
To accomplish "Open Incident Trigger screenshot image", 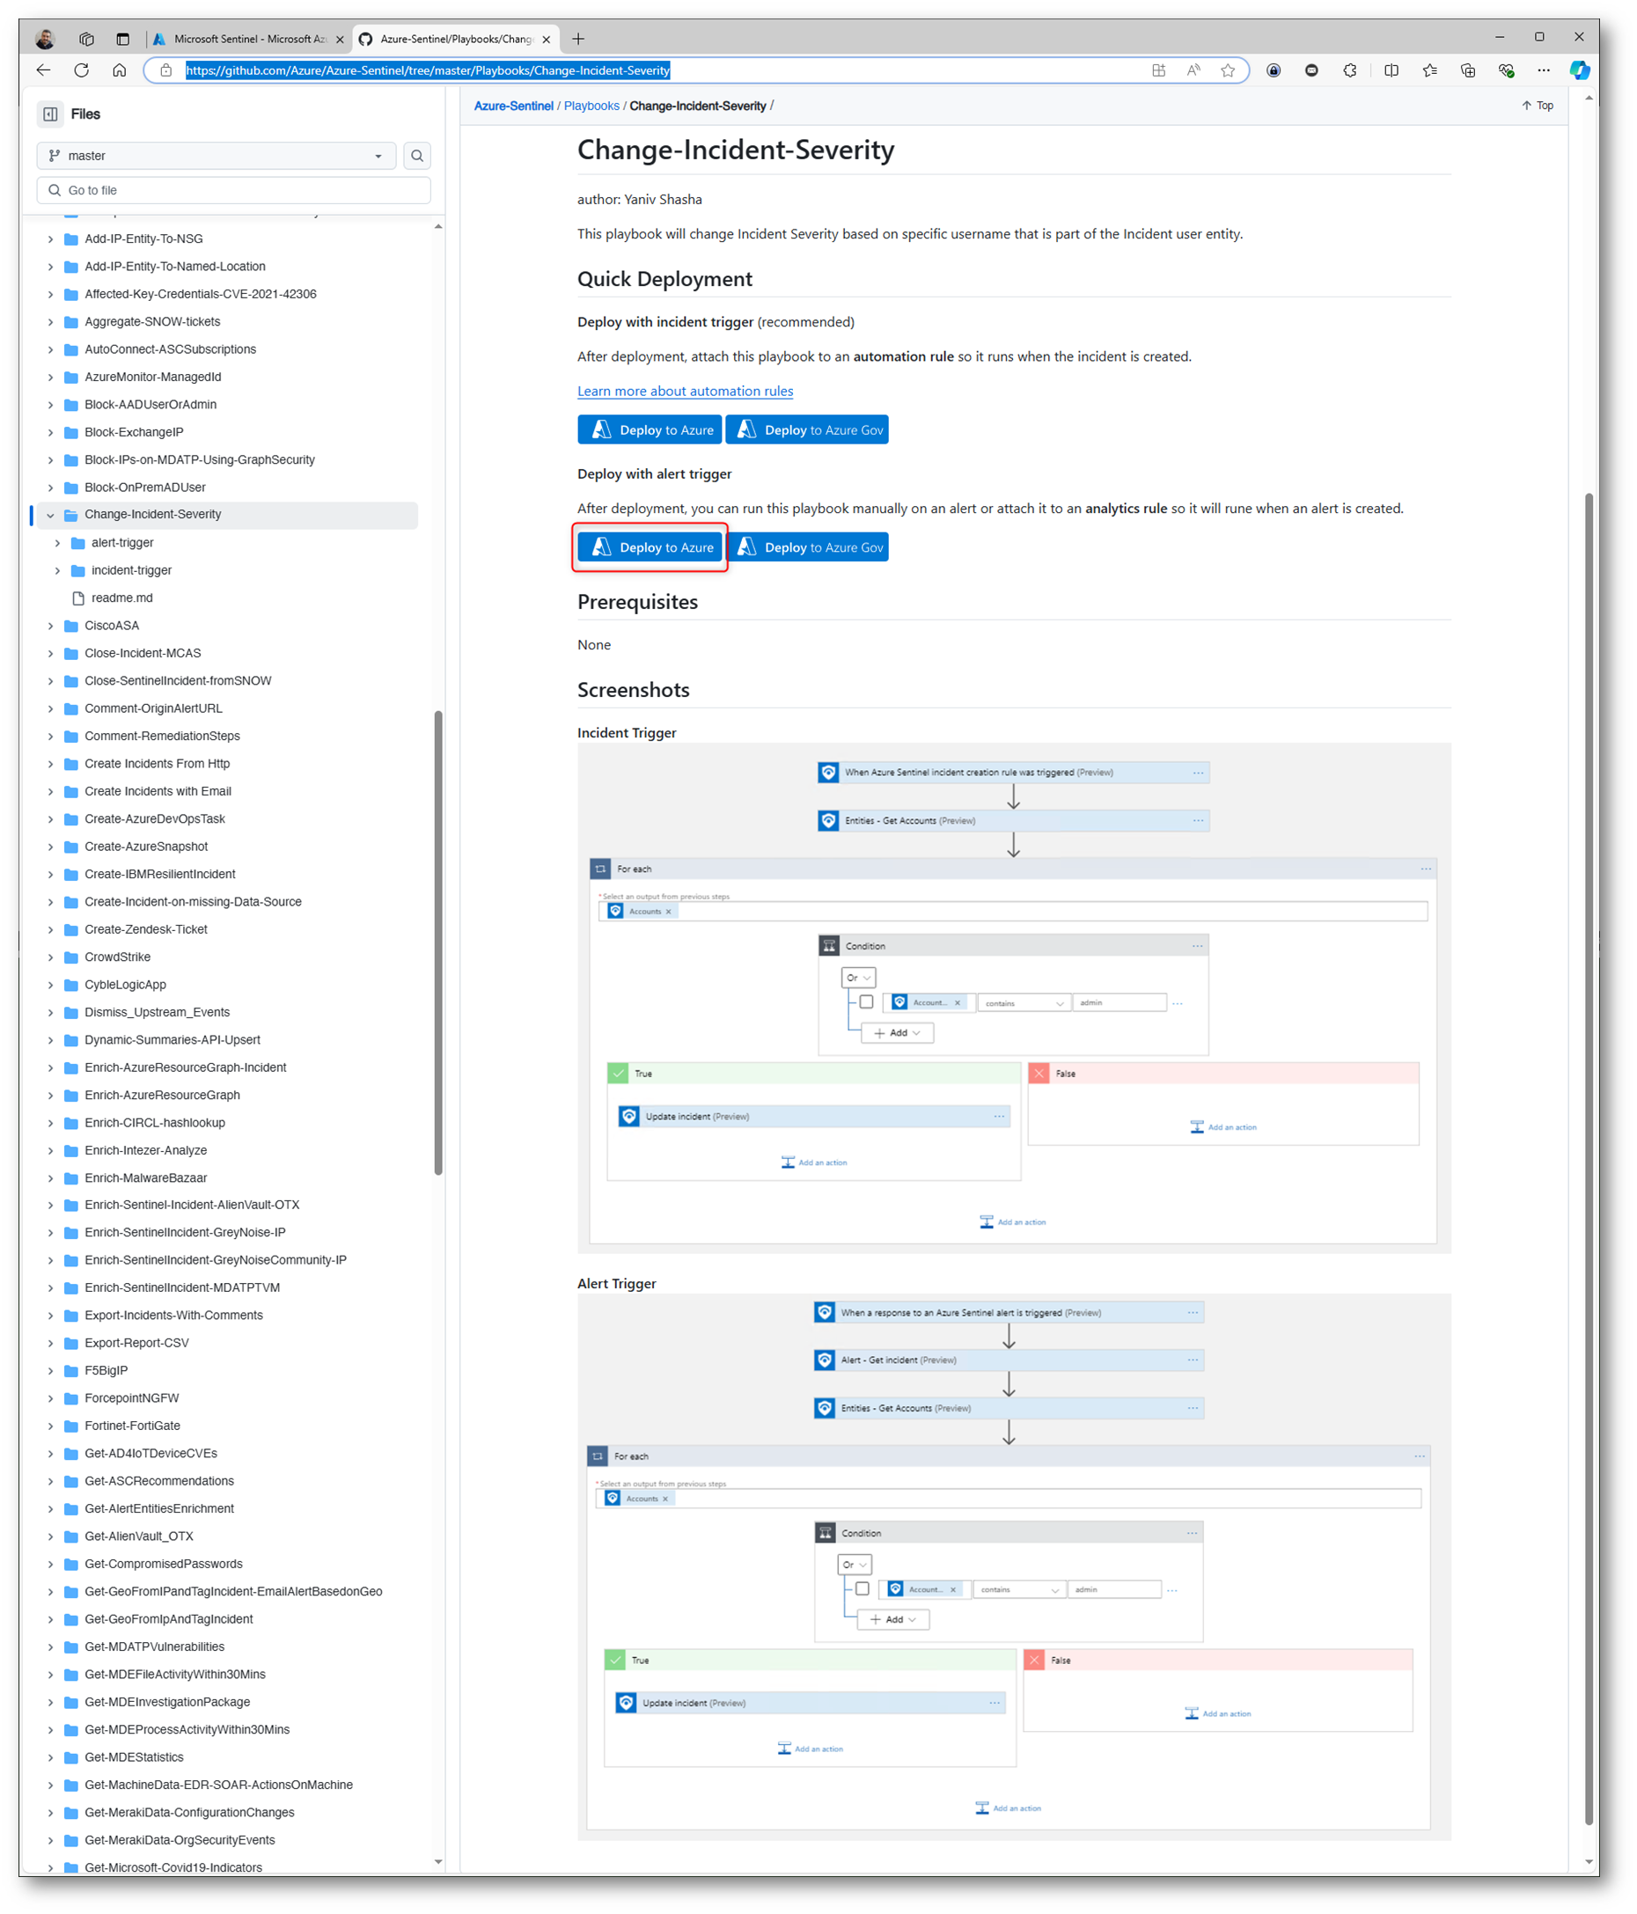I will [x=1013, y=998].
